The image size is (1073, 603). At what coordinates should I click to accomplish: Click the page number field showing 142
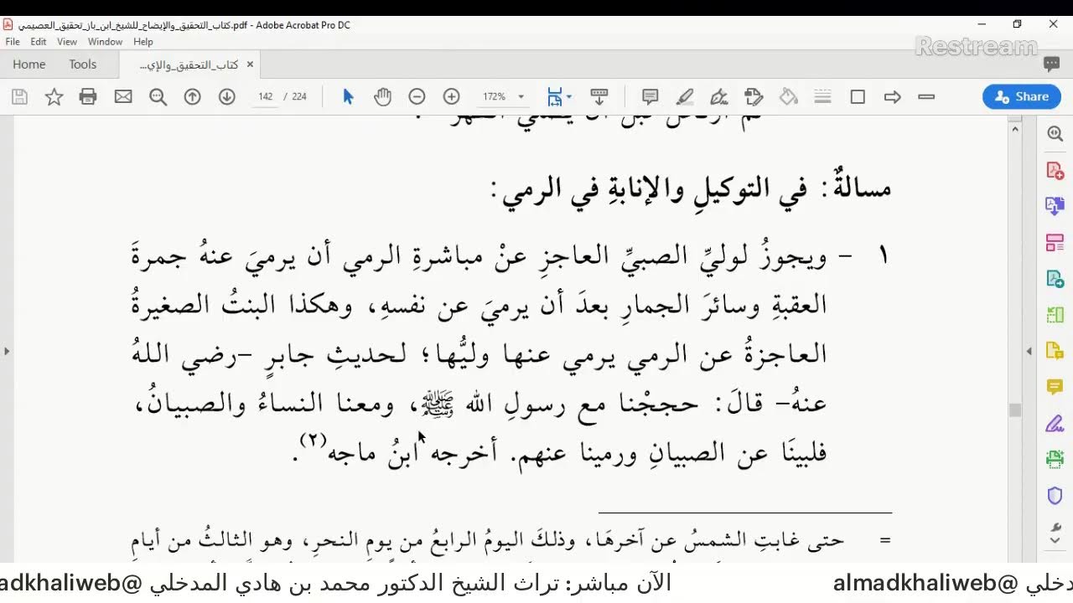click(x=266, y=97)
